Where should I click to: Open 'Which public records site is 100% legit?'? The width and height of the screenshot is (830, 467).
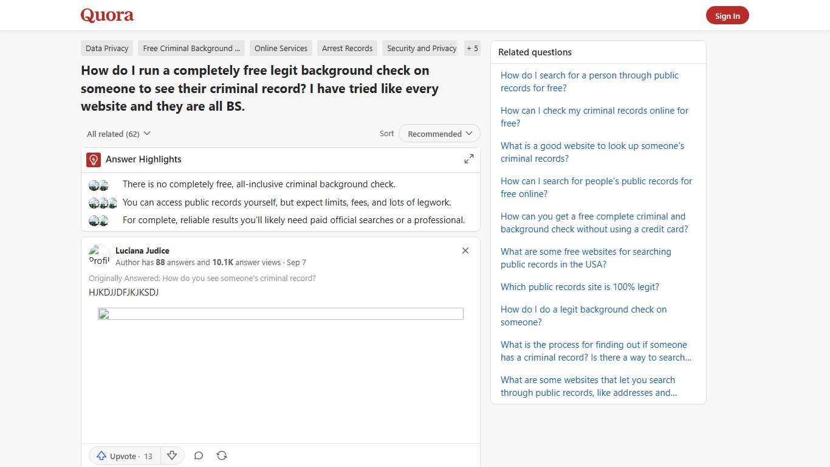[579, 286]
